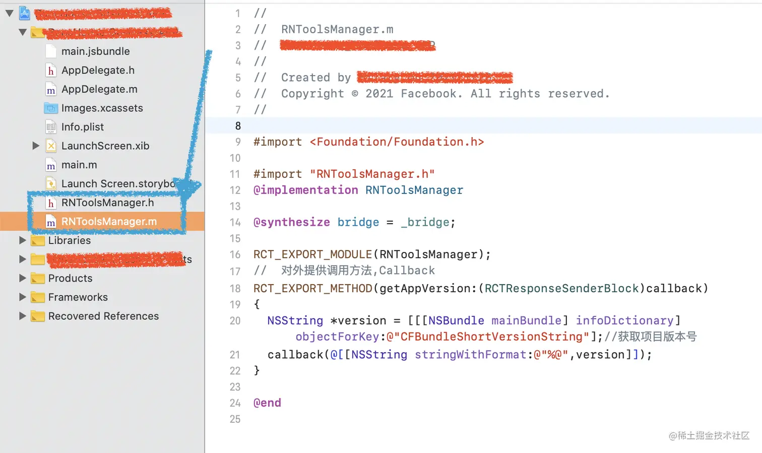The image size is (762, 453).
Task: Click line number 8 in the gutter
Action: click(x=238, y=126)
